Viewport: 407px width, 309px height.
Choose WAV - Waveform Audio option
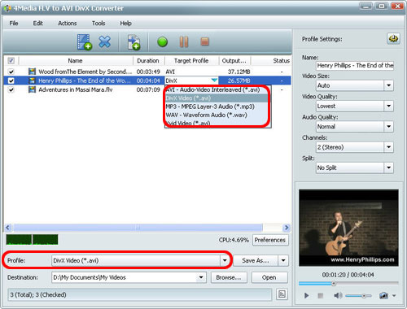point(218,115)
